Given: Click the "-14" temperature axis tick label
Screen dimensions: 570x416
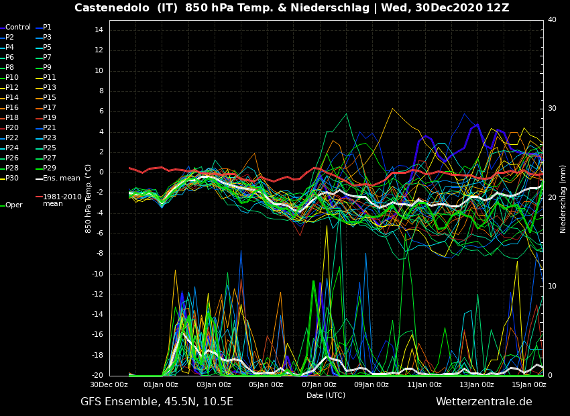Looking at the screenshot, I should coord(97,315).
